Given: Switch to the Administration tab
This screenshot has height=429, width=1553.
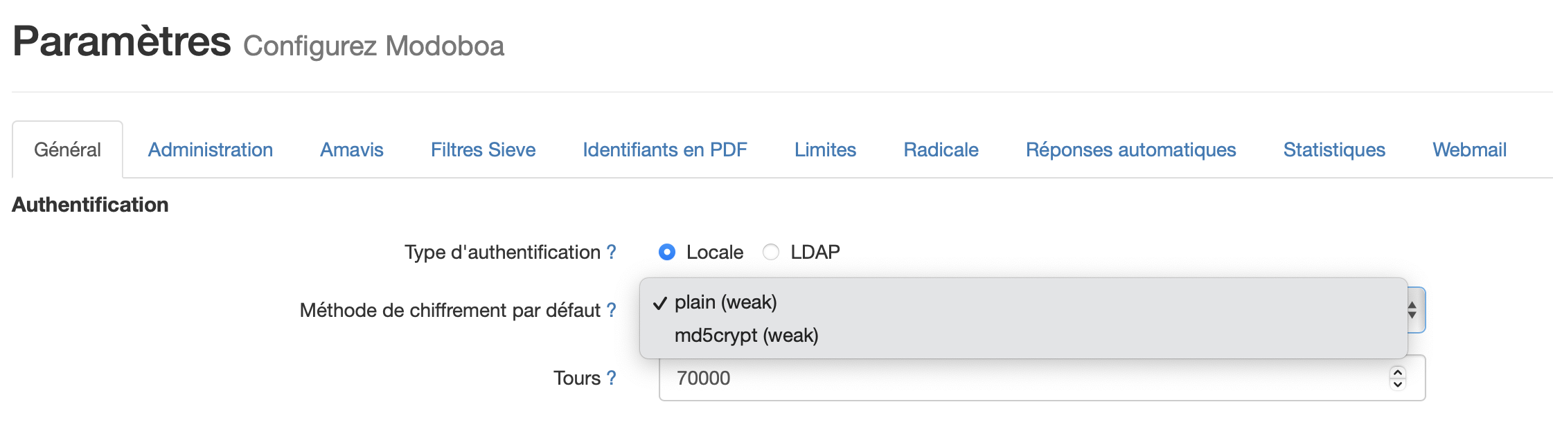Looking at the screenshot, I should (211, 149).
